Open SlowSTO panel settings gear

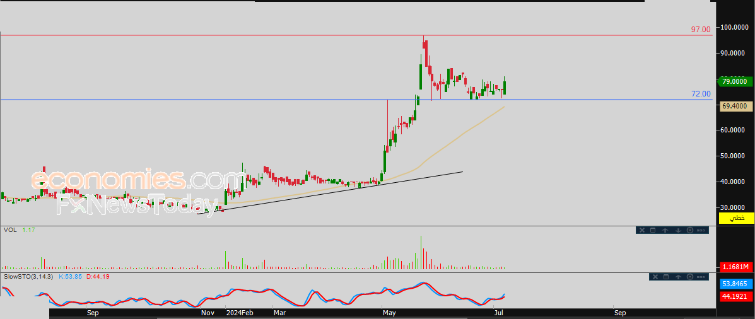pos(689,277)
